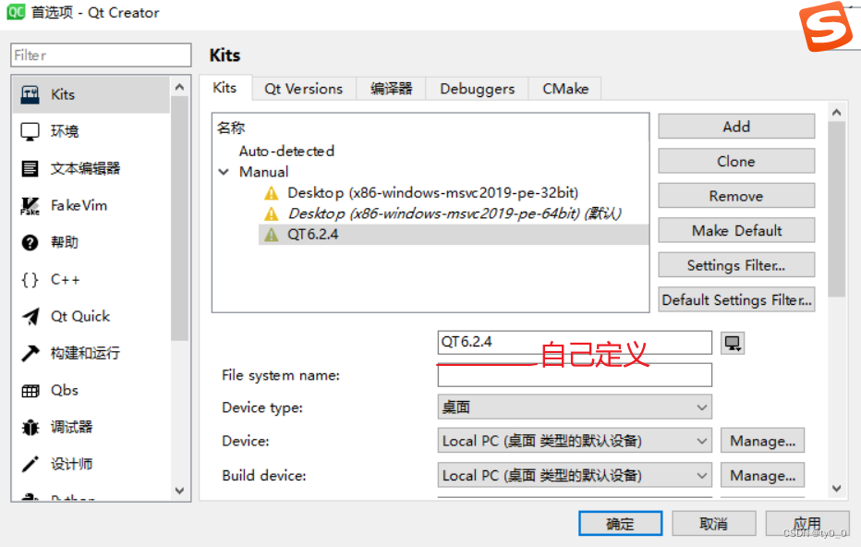
Task: Click the 应用 apply button
Action: tap(807, 523)
